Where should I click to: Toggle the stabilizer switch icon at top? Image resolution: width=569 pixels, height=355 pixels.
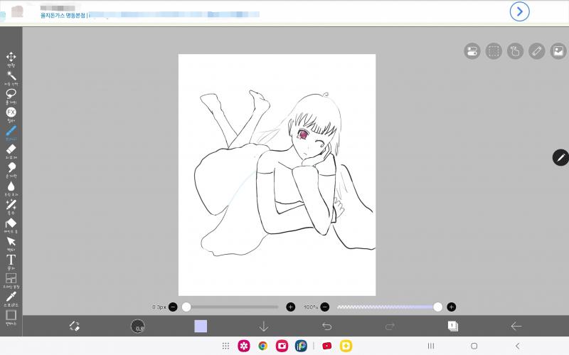(472, 51)
